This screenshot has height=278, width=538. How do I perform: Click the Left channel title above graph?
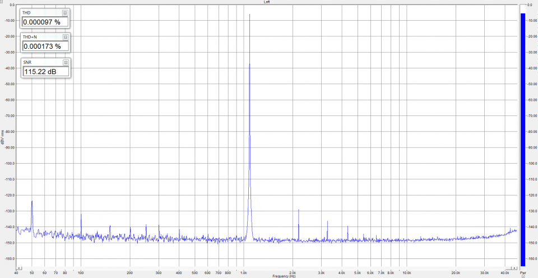268,2
